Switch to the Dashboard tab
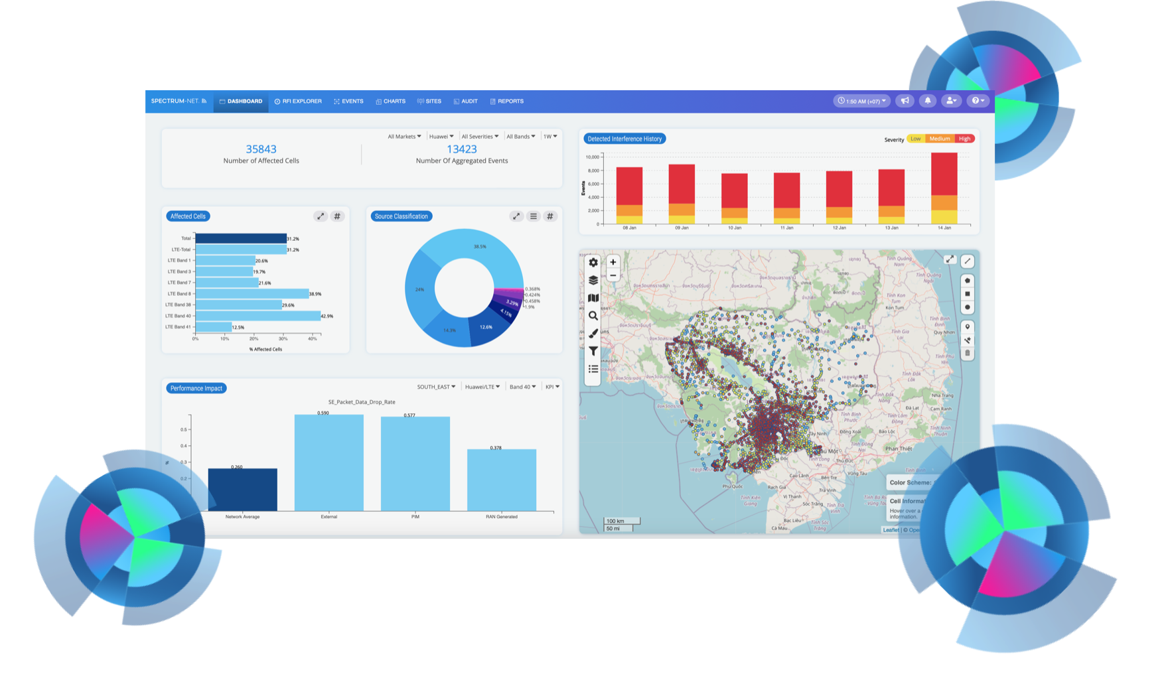 click(x=241, y=102)
